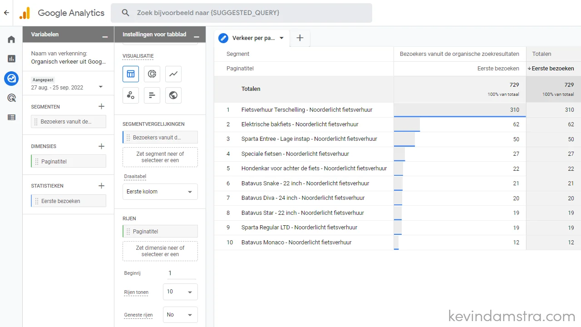The image size is (581, 327).
Task: Select the donut chart visualisation
Action: click(152, 74)
